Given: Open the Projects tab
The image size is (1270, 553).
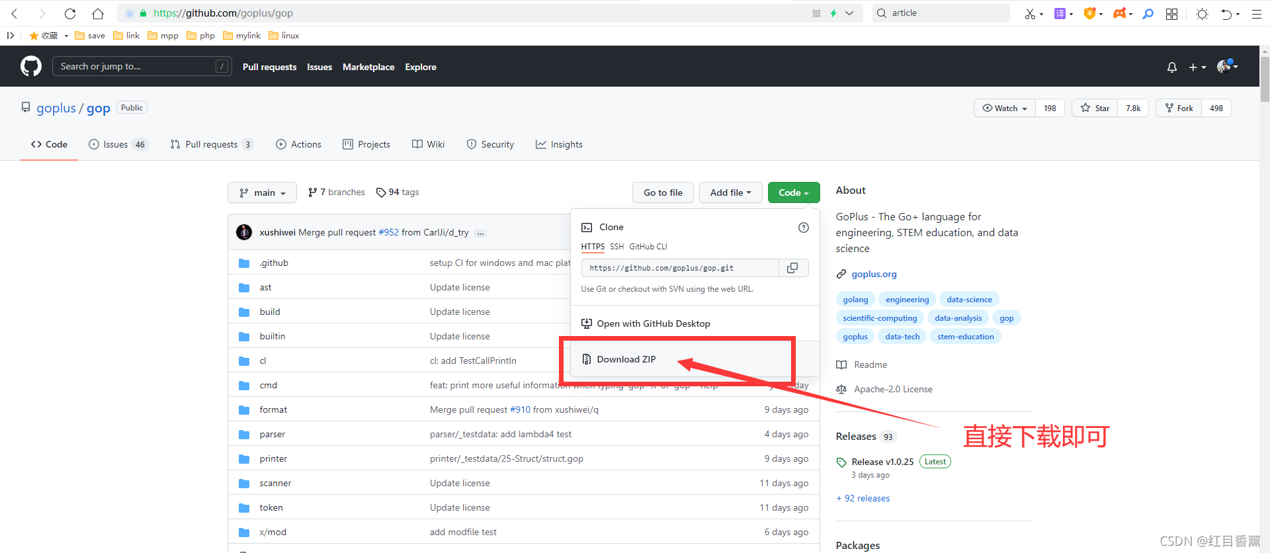Looking at the screenshot, I should coord(366,144).
